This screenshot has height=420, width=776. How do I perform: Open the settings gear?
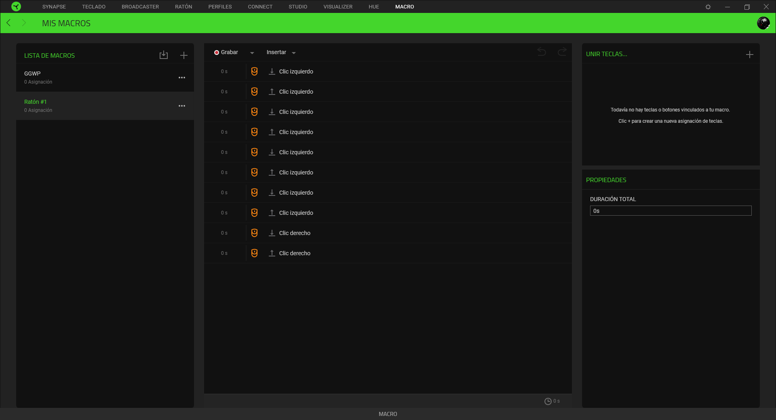(708, 7)
